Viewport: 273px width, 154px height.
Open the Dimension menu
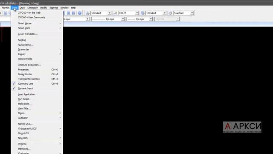click(32, 8)
